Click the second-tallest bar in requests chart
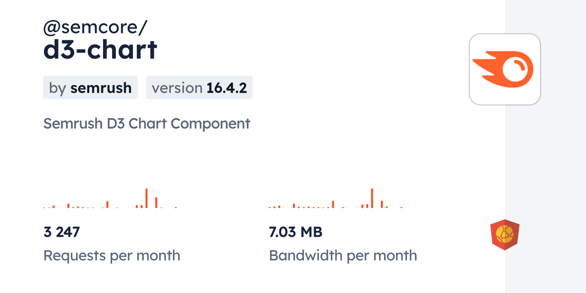 (x=156, y=202)
